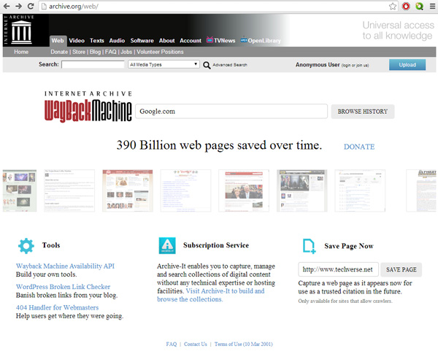Click the Open Library badge icon
Image resolution: width=438 pixels, height=354 pixels.
pos(244,39)
